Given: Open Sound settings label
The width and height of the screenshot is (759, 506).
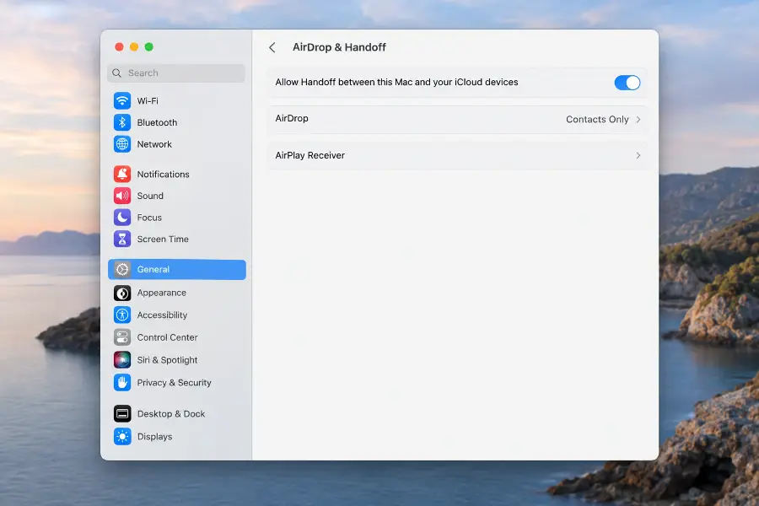Looking at the screenshot, I should [x=150, y=196].
